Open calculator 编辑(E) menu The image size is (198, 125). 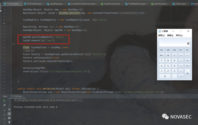tap(170, 35)
